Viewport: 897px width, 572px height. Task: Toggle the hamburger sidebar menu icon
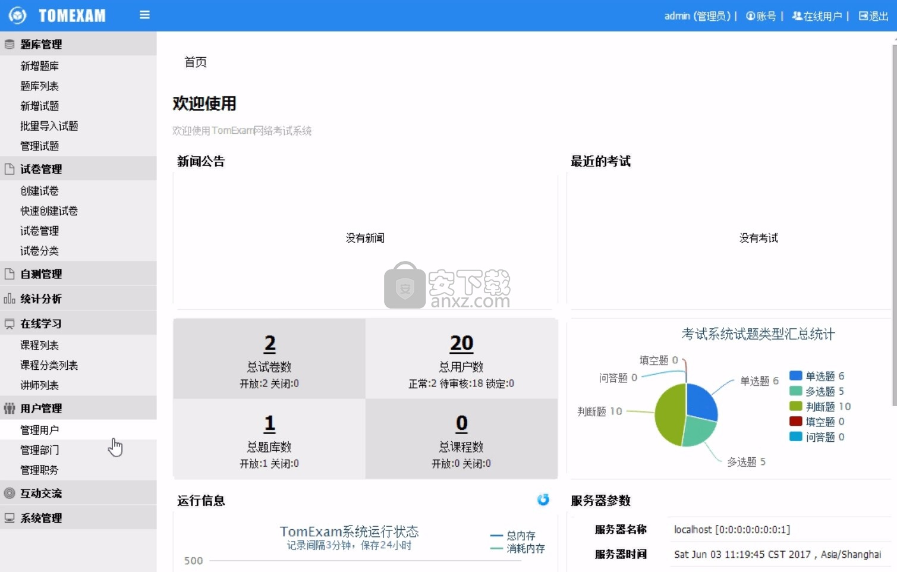coord(144,15)
